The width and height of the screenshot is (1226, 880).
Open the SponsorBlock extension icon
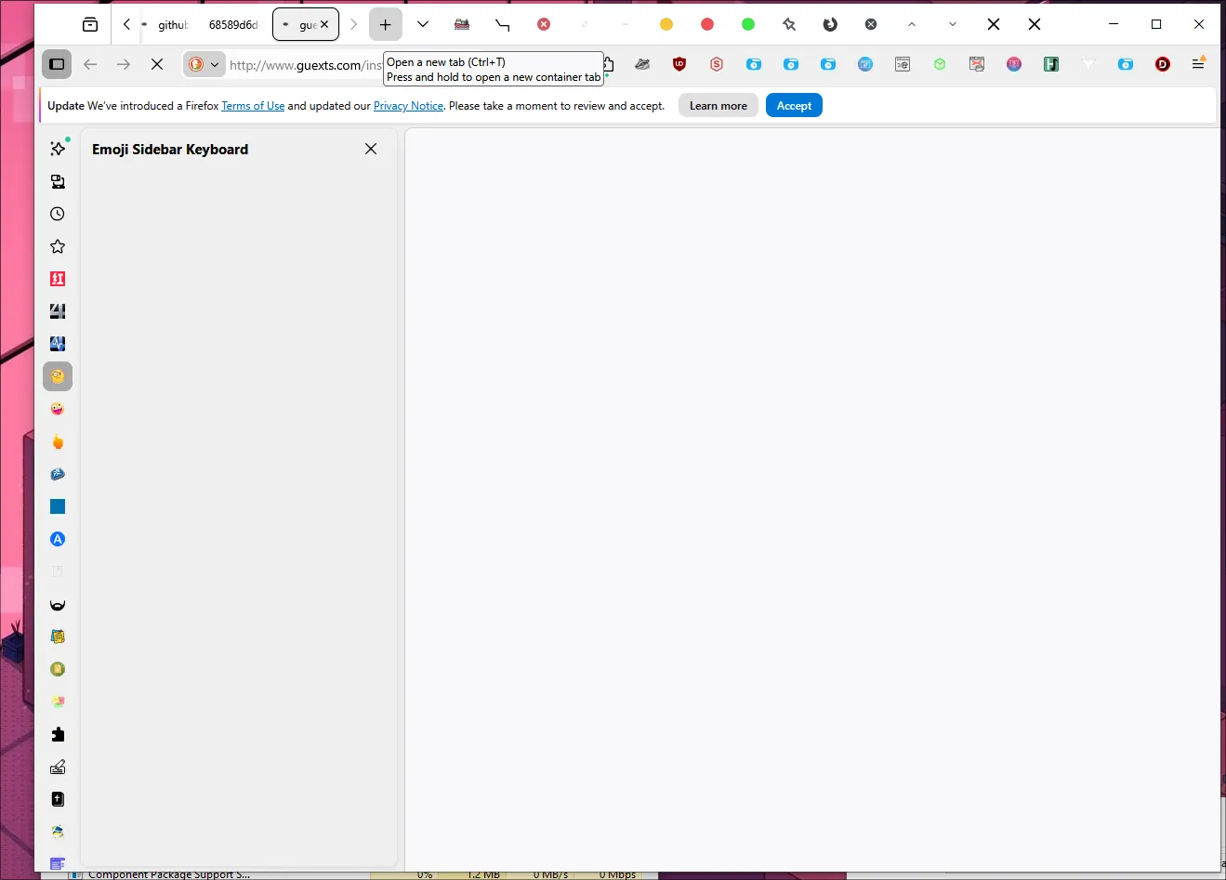(x=716, y=64)
